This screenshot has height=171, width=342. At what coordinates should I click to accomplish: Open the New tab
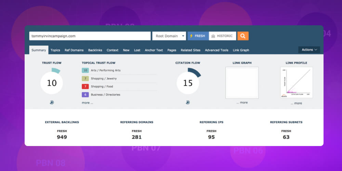[x=126, y=50]
